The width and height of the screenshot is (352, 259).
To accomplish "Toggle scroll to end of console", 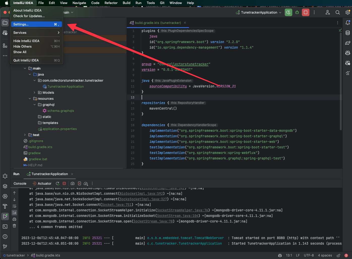I will click(x=14, y=213).
